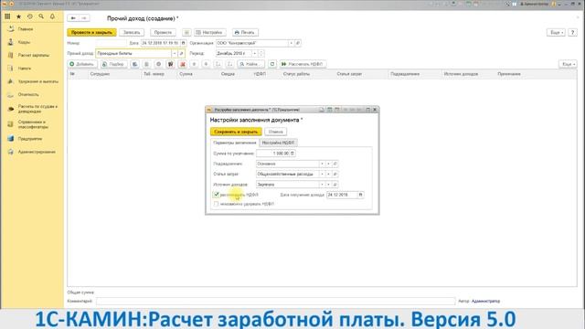
Task: Open the search magnifier icon
Action: 41,16
